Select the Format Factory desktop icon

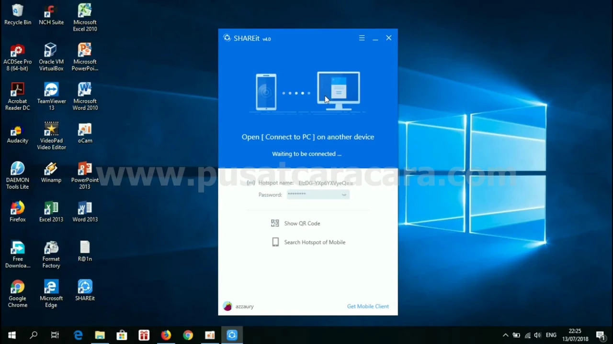[x=51, y=254]
